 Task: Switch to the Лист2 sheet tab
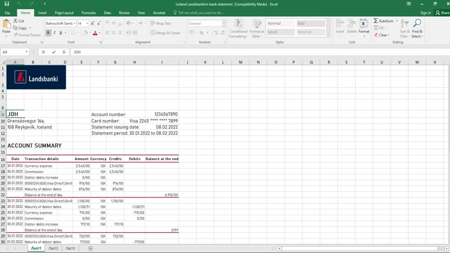pyautogui.click(x=53, y=248)
